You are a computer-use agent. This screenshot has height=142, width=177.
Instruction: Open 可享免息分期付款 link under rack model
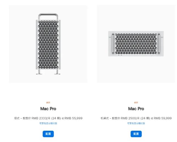(x=136, y=123)
